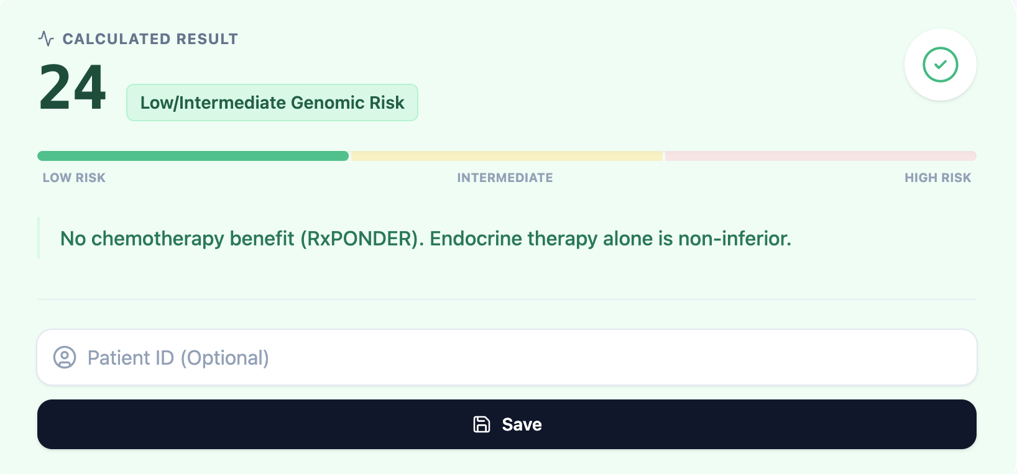
Task: Click the result verification circle to toggle confirmation
Action: (x=940, y=64)
